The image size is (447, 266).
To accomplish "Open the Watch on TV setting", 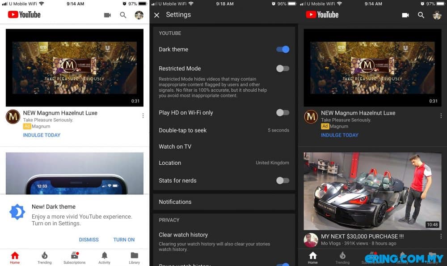I will point(224,146).
